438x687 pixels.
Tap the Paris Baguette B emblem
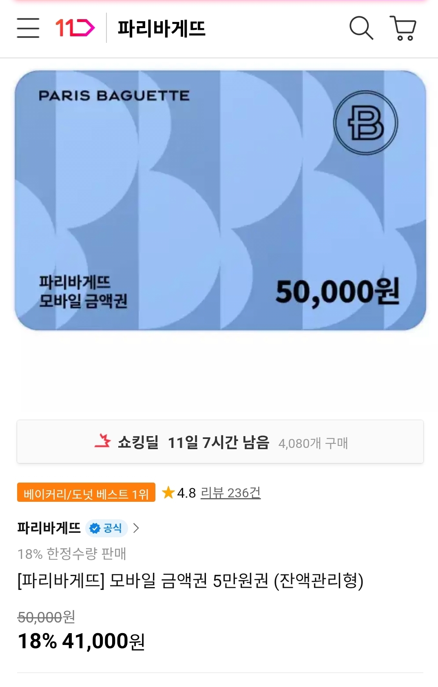365,123
